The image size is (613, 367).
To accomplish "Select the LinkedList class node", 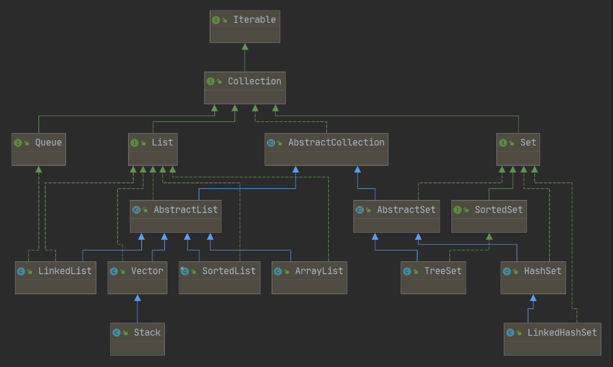I will pyautogui.click(x=55, y=276).
